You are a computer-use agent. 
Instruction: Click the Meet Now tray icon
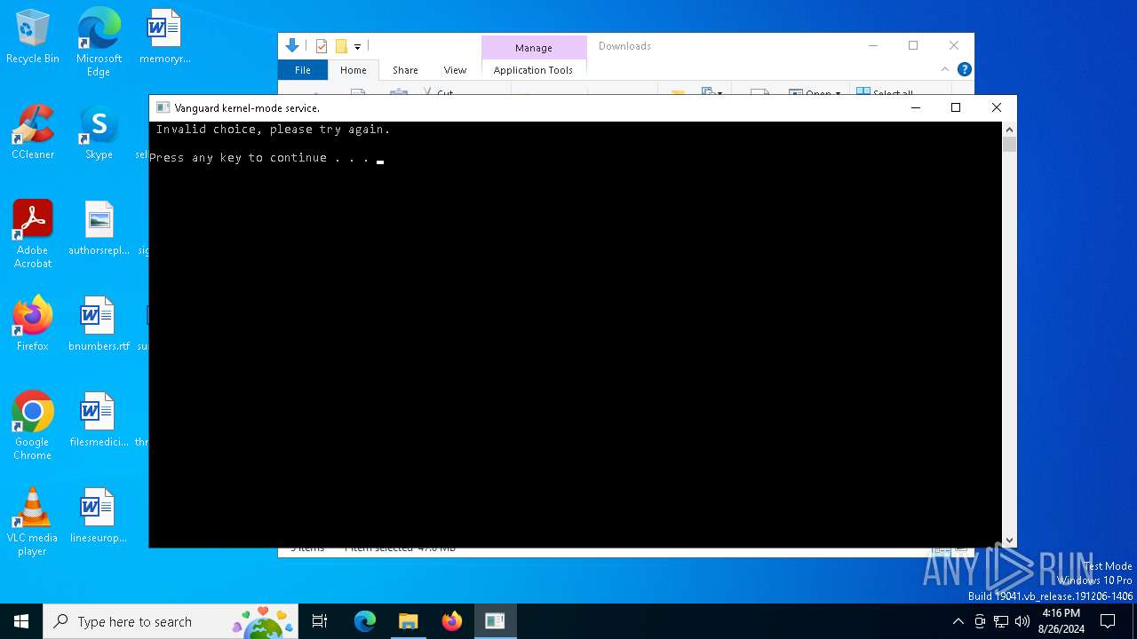coord(980,621)
